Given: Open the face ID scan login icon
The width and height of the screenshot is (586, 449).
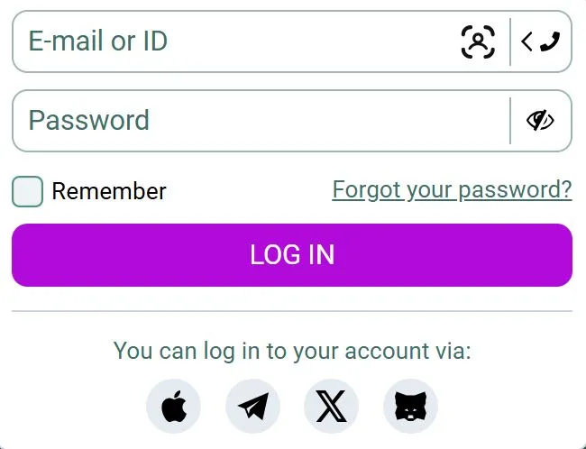Looking at the screenshot, I should (x=478, y=41).
